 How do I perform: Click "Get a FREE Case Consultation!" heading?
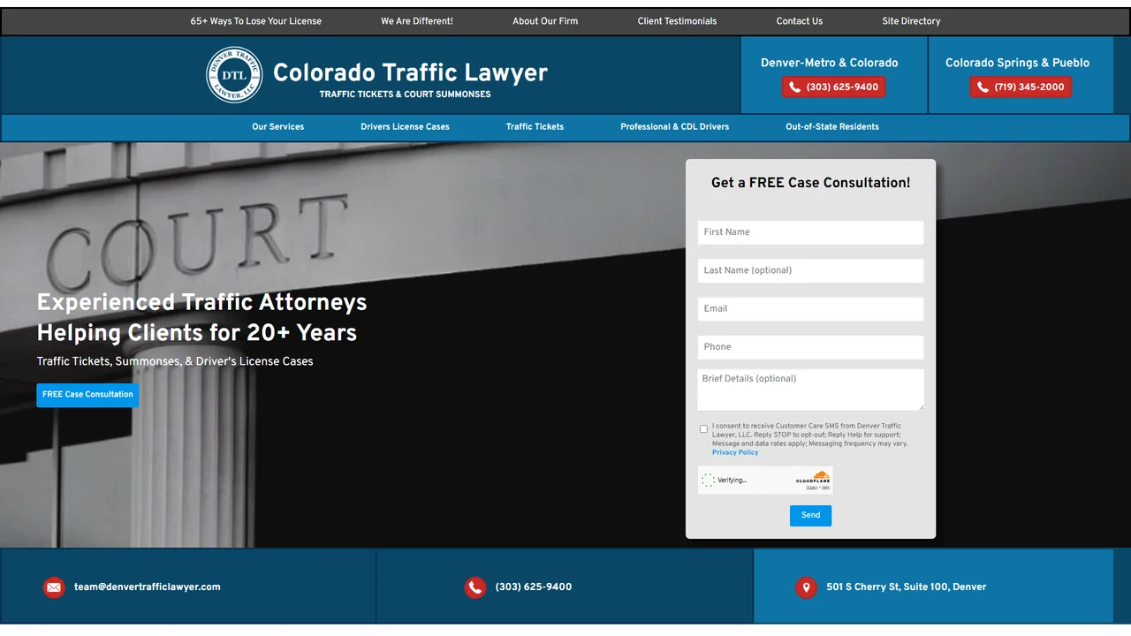(810, 183)
